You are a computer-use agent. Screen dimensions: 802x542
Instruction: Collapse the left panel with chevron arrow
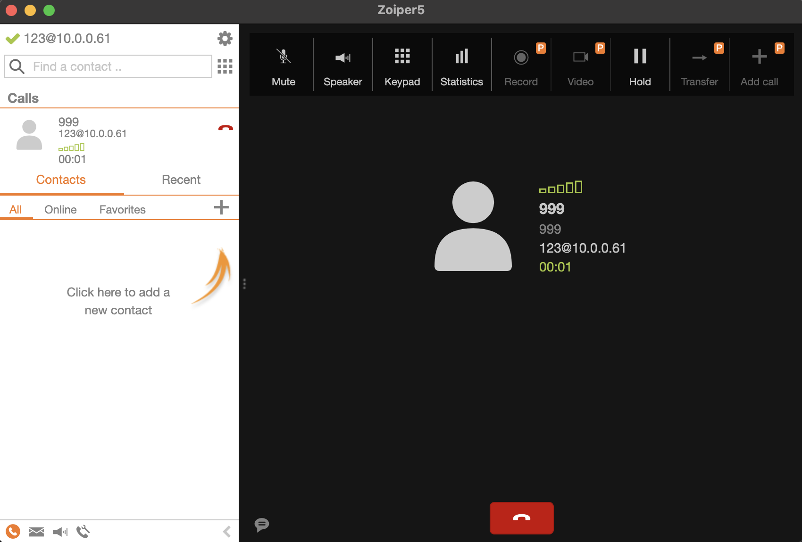pos(227,532)
